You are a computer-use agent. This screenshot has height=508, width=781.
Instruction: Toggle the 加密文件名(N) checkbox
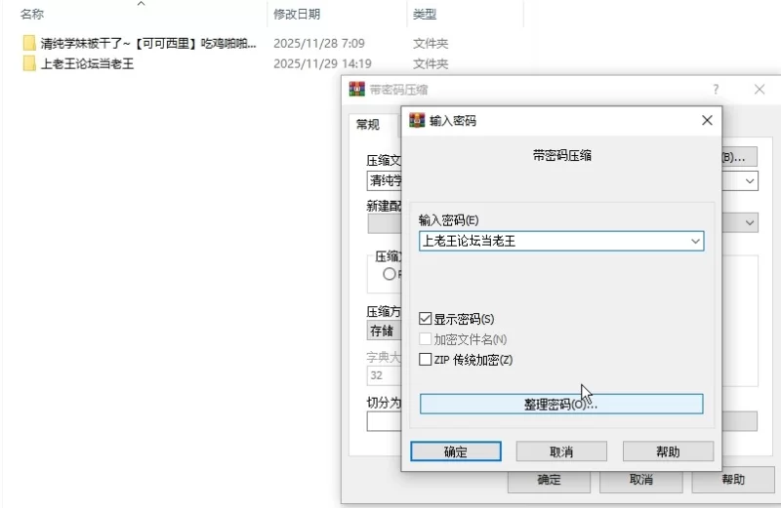coord(425,339)
